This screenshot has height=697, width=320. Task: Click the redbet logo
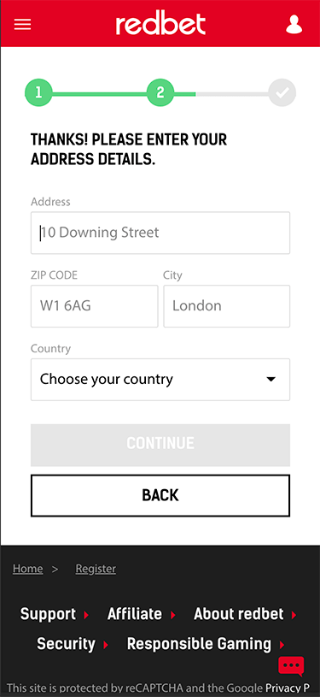pyautogui.click(x=160, y=25)
